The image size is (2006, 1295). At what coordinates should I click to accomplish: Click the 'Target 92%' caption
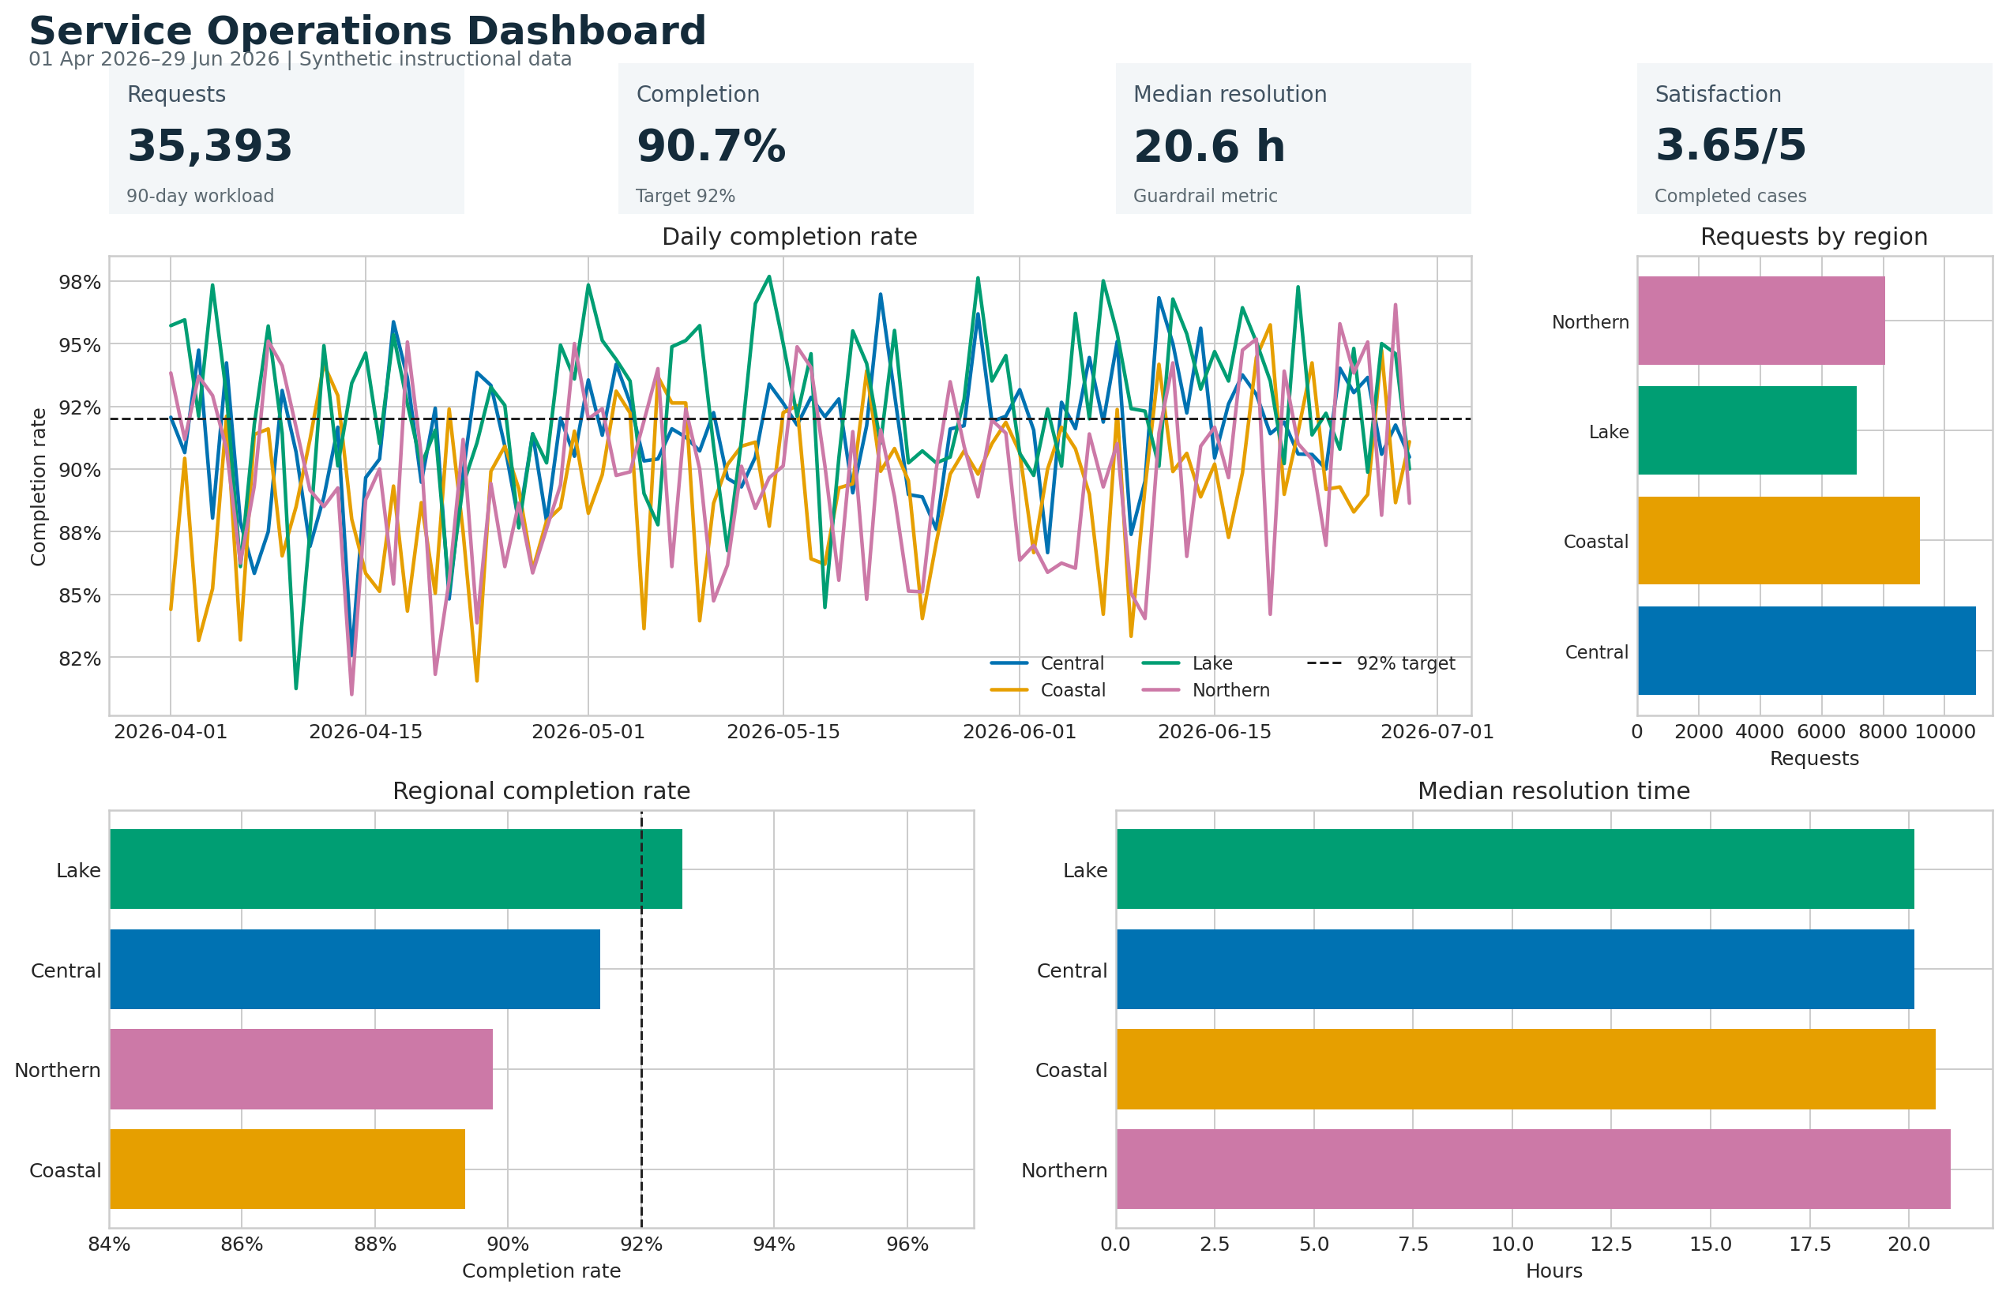tap(685, 196)
